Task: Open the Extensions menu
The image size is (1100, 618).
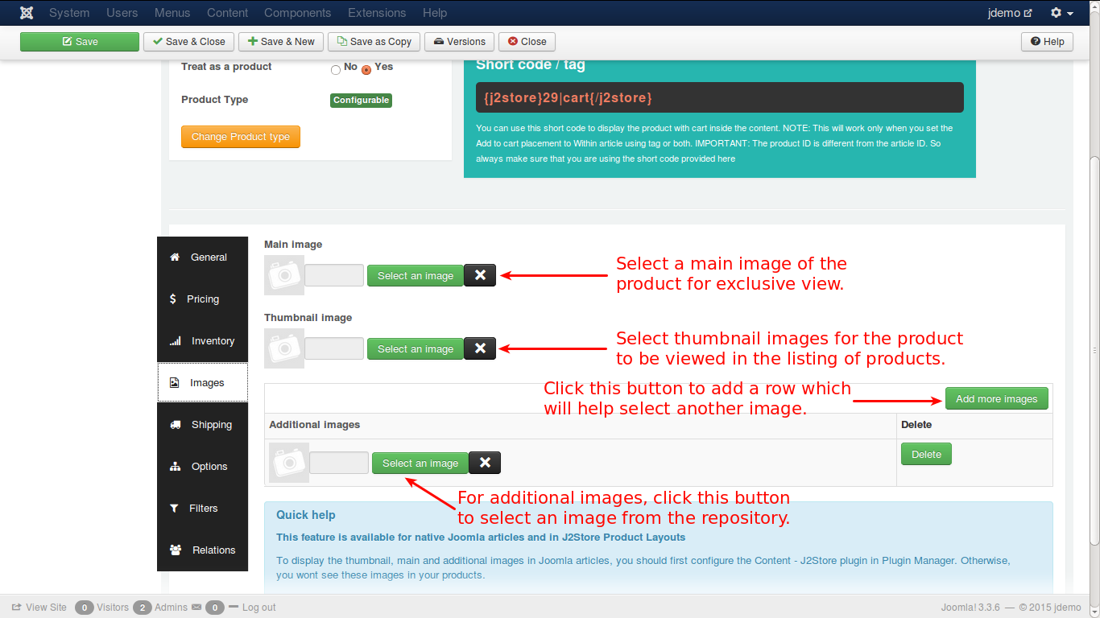Action: click(377, 13)
